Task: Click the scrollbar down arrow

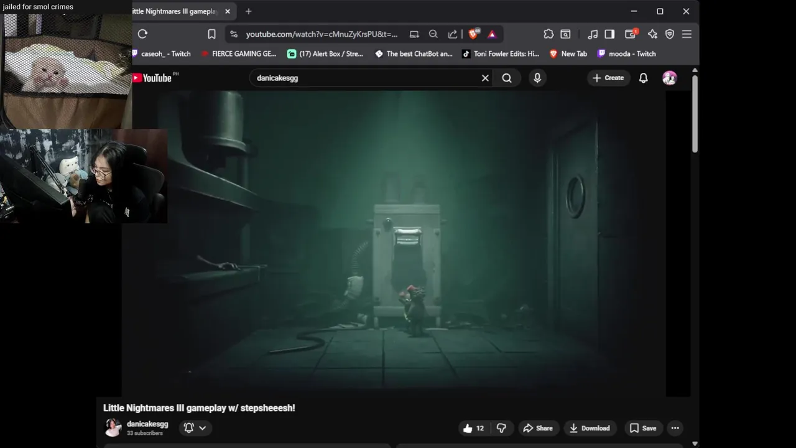Action: (695, 444)
